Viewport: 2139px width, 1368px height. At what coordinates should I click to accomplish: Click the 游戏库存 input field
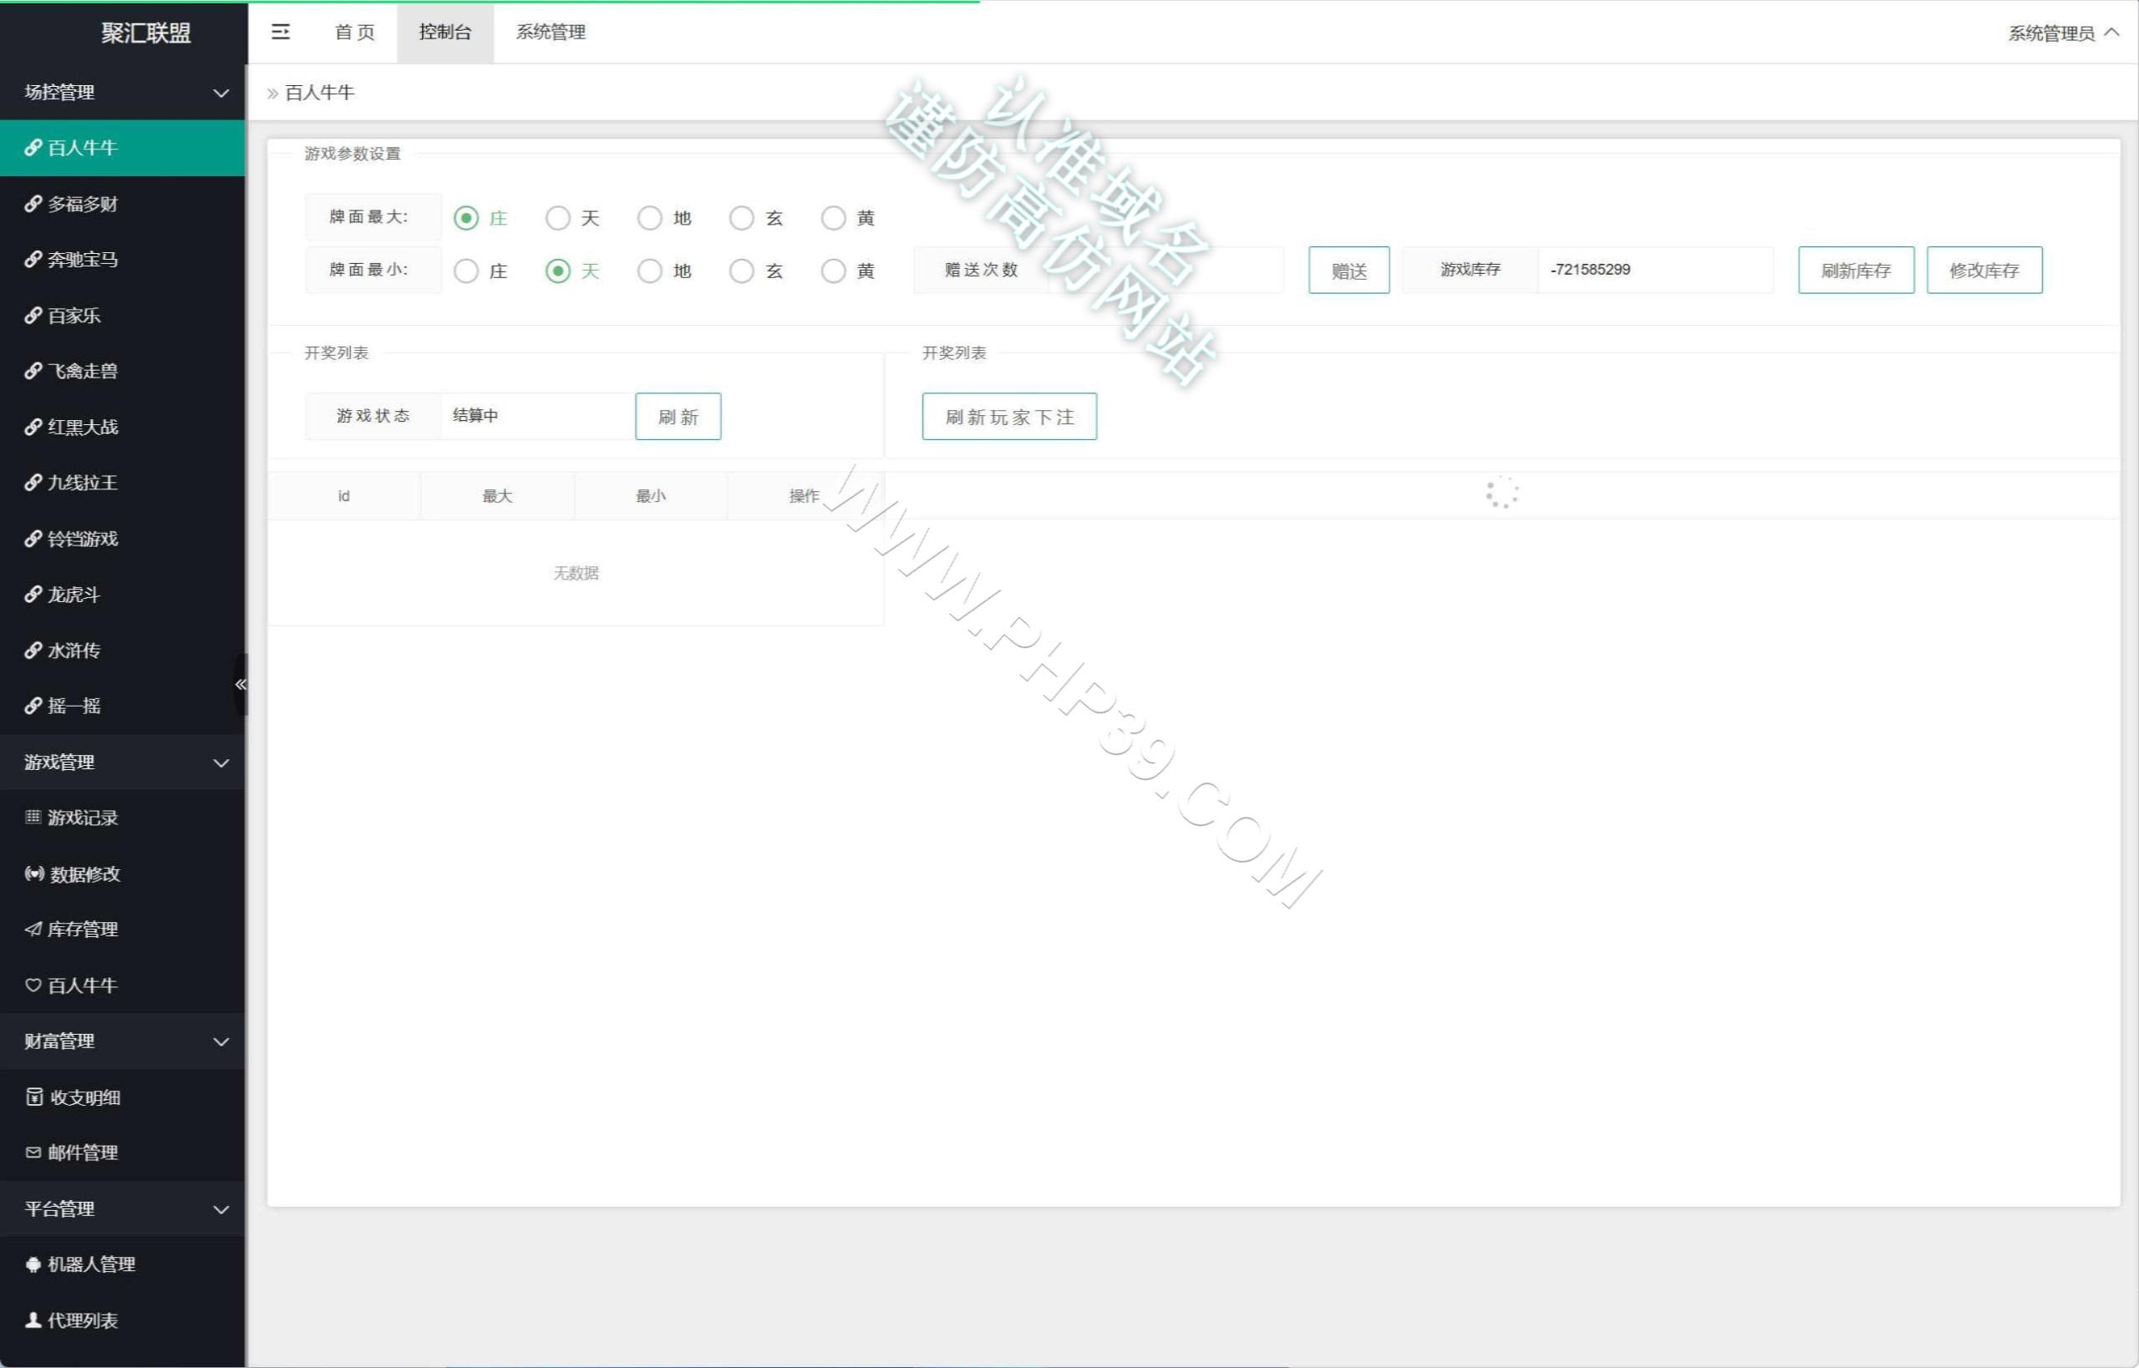pyautogui.click(x=1655, y=270)
